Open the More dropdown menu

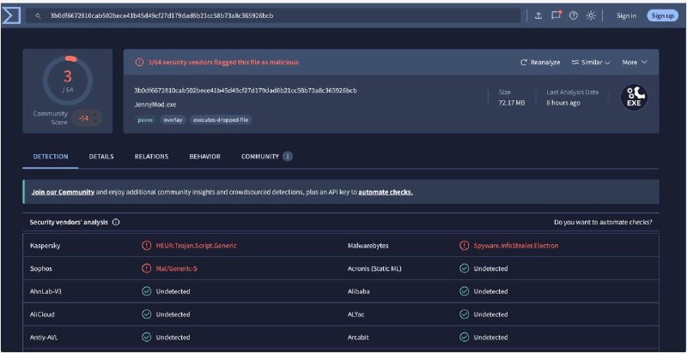click(635, 63)
